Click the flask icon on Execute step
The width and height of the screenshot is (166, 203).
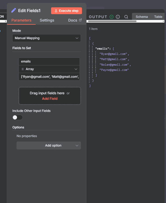tap(56, 11)
